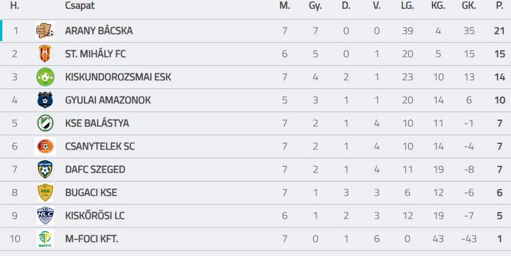Open the Kiskundorozsmai ESK green logo
Image resolution: width=511 pixels, height=256 pixels.
(x=45, y=77)
